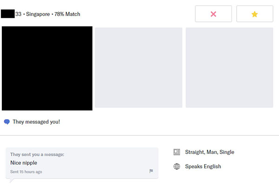
Task: Open the rightmost grey photo placeholder
Action: 229,67
